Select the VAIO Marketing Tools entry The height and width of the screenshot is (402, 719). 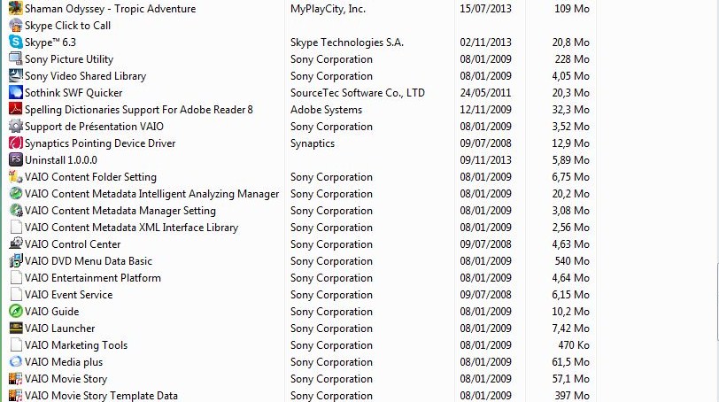[x=76, y=345]
